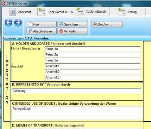The width and height of the screenshot is (151, 129).
Task: Save the form with Speichern
Action: (72, 24)
